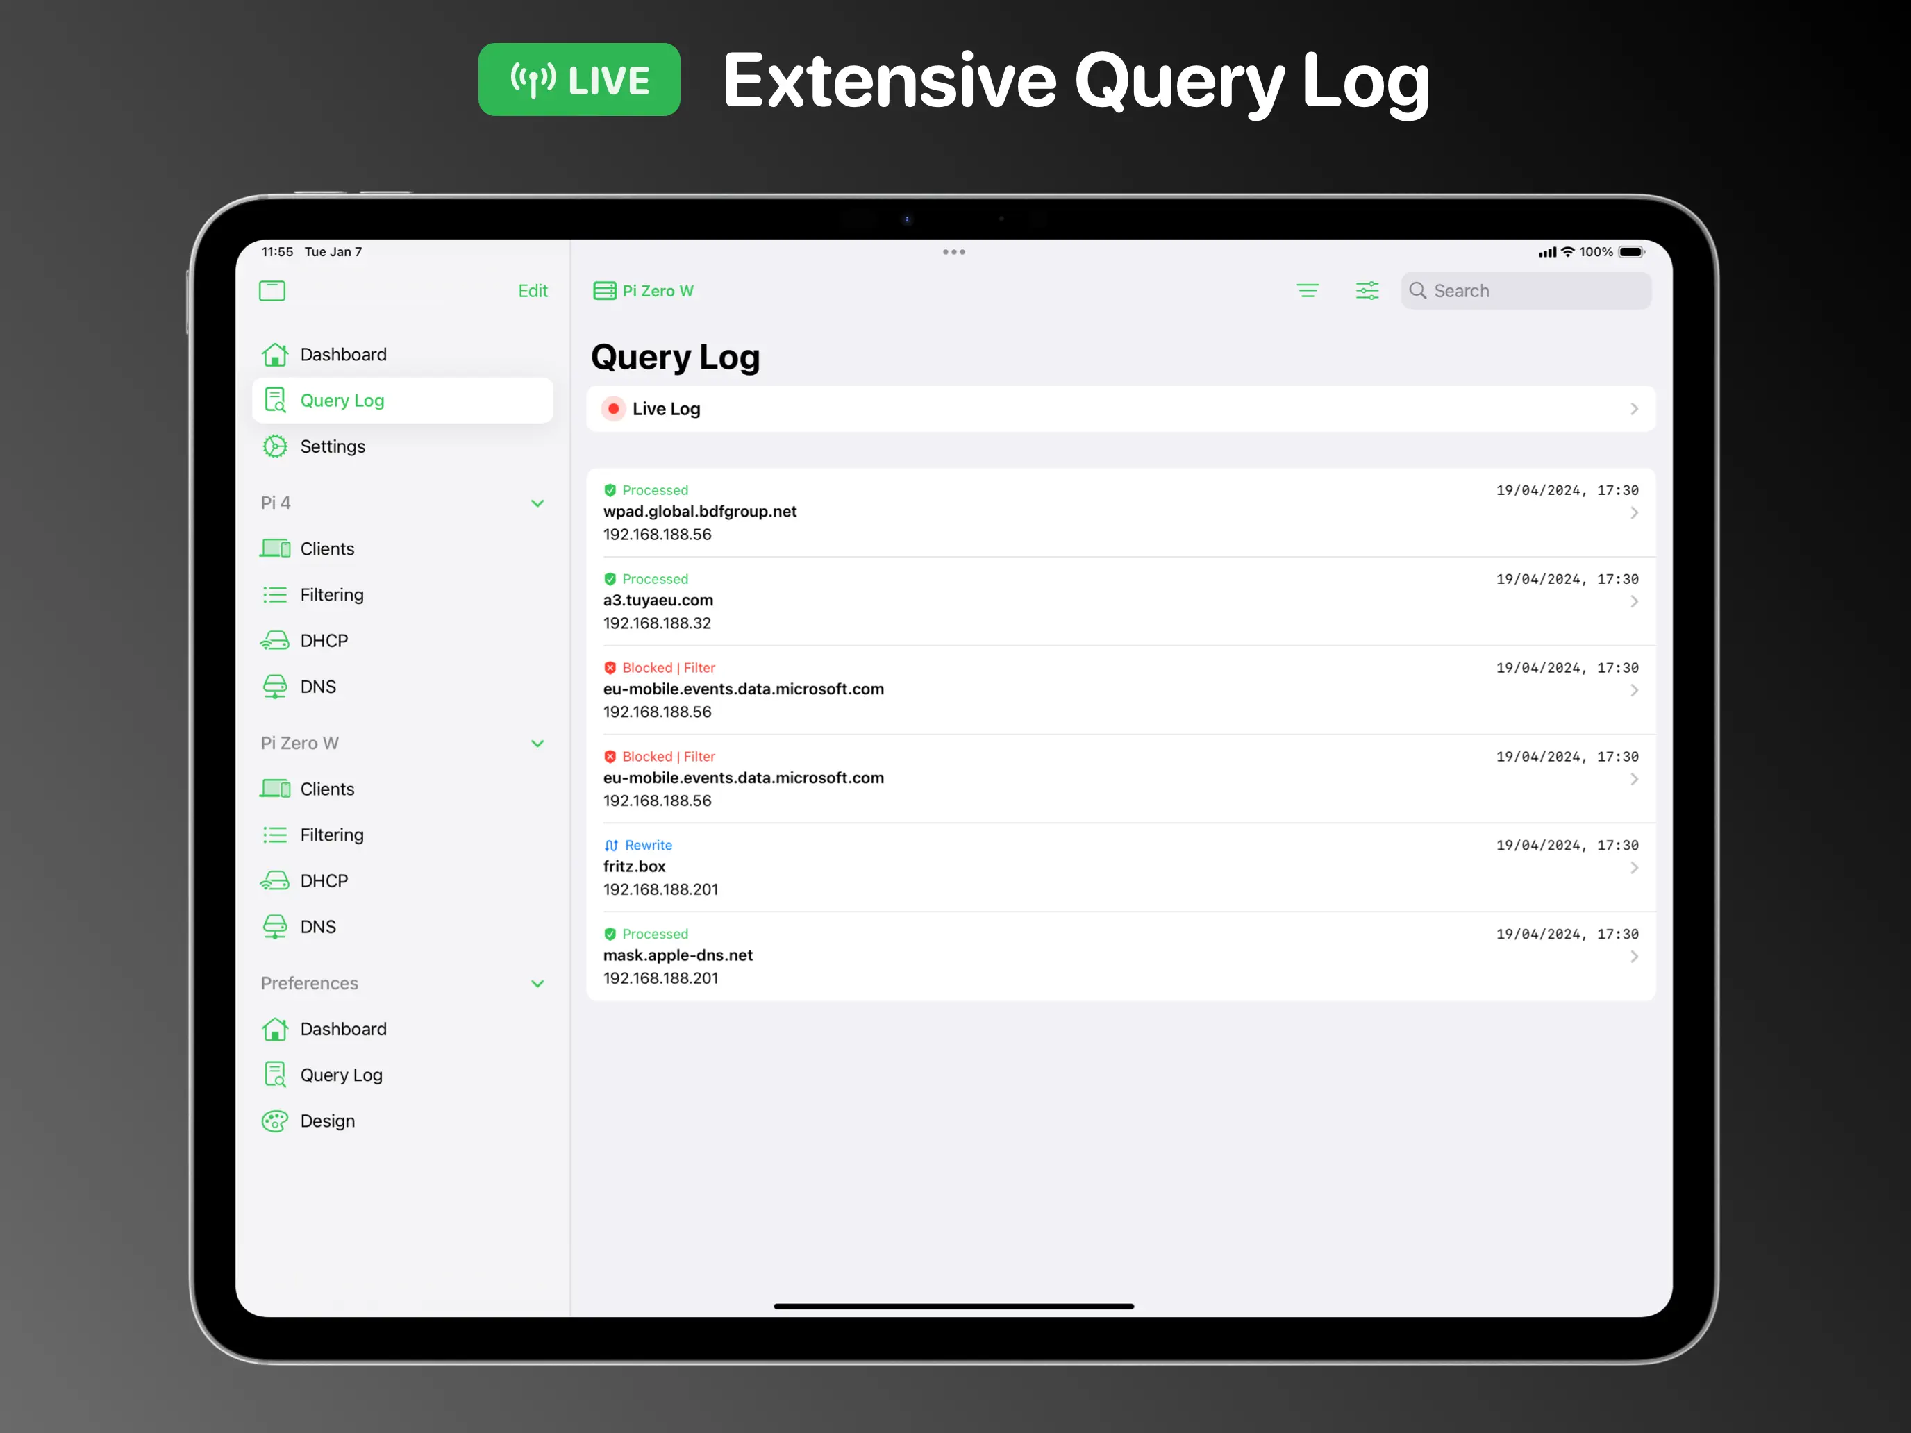This screenshot has width=1911, height=1433.
Task: Open DNS under Pi Zero W section
Action: point(317,927)
